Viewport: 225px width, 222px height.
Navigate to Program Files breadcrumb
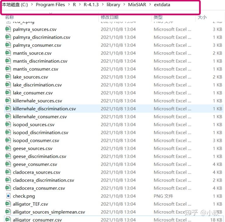coord(50,5)
